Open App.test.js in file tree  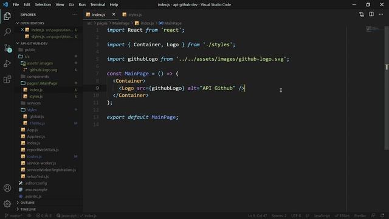36,136
